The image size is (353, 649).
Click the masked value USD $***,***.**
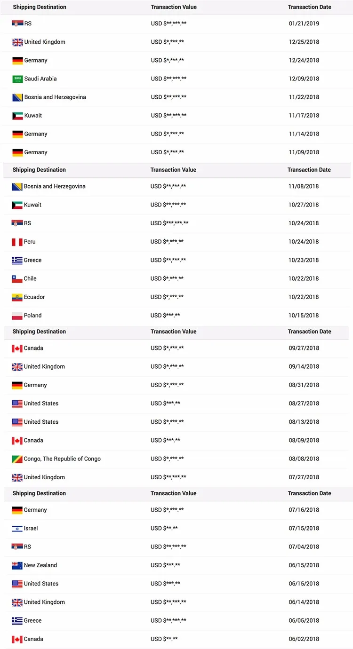pyautogui.click(x=169, y=223)
